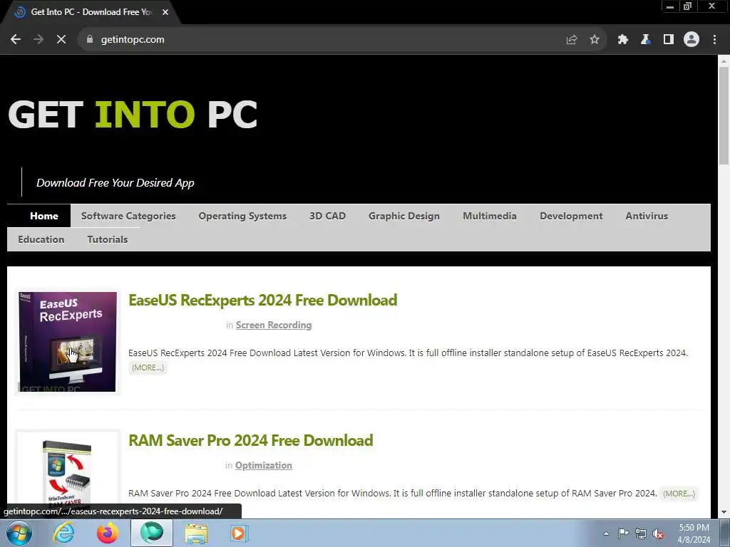The image size is (730, 547).
Task: Open Chrome Labs flask icon
Action: tap(645, 40)
